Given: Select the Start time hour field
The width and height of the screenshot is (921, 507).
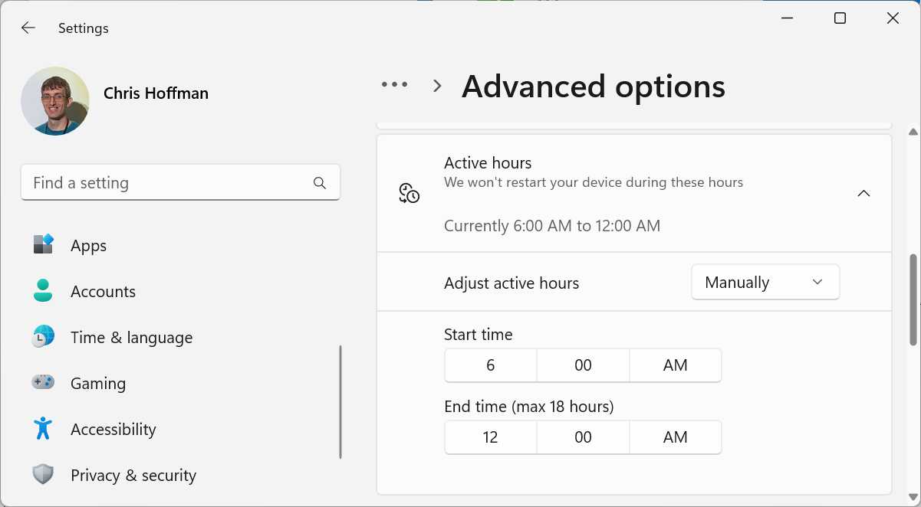Looking at the screenshot, I should [x=490, y=365].
